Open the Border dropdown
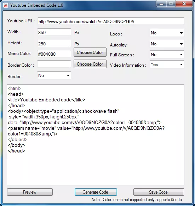195x206 pixels. [x=54, y=76]
